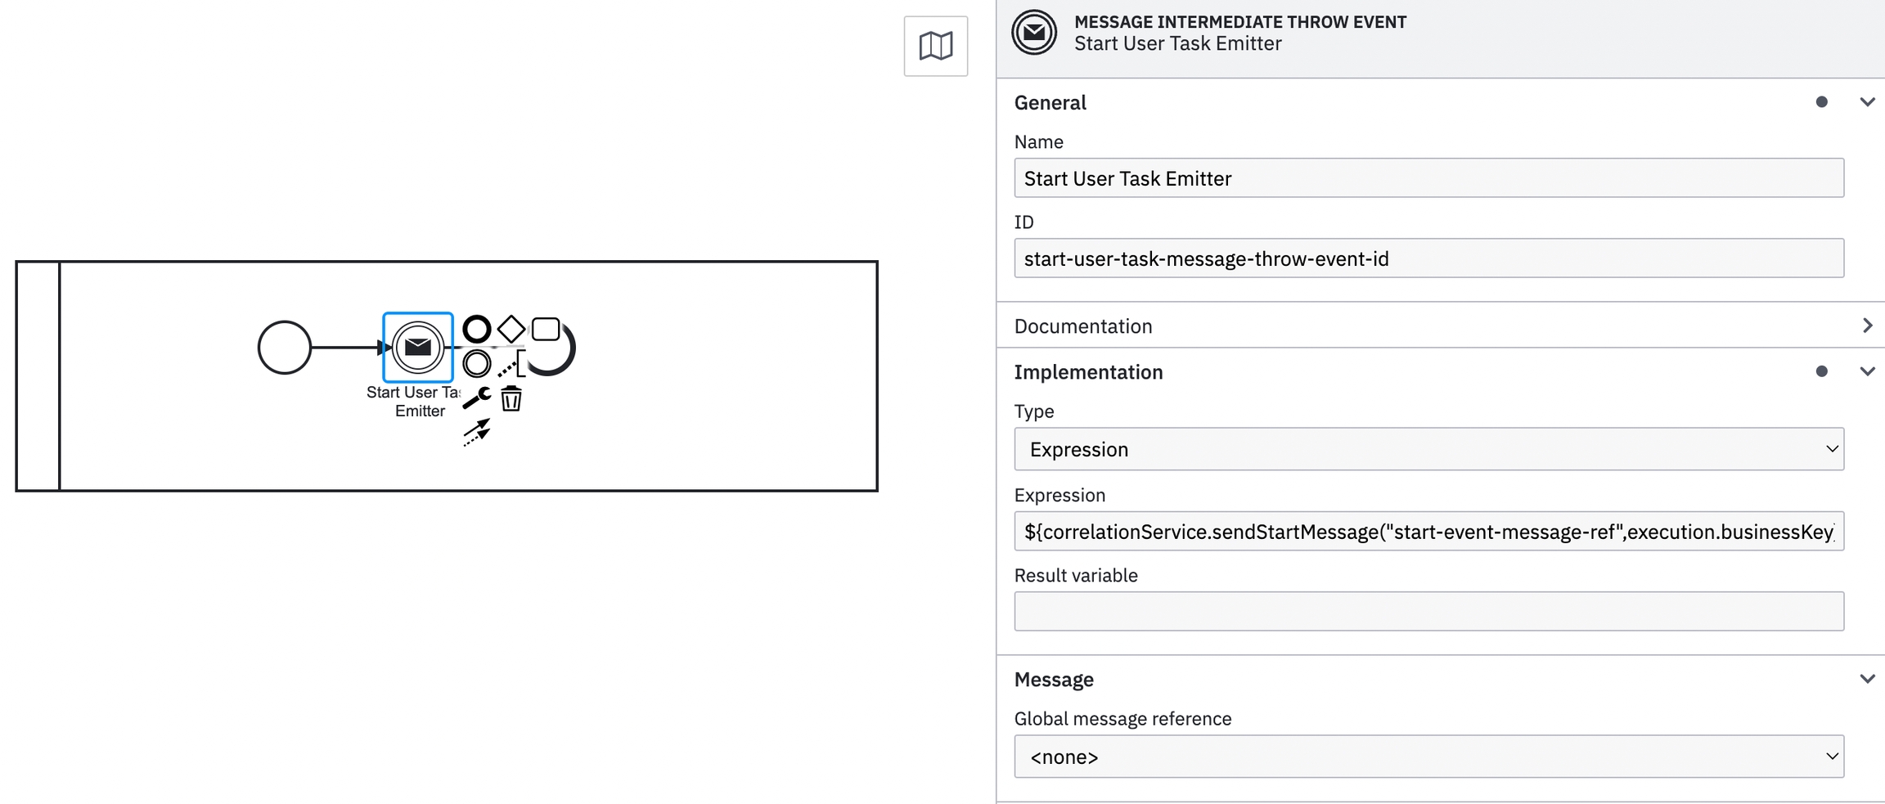
Task: Open Global message reference dropdown
Action: click(1428, 757)
